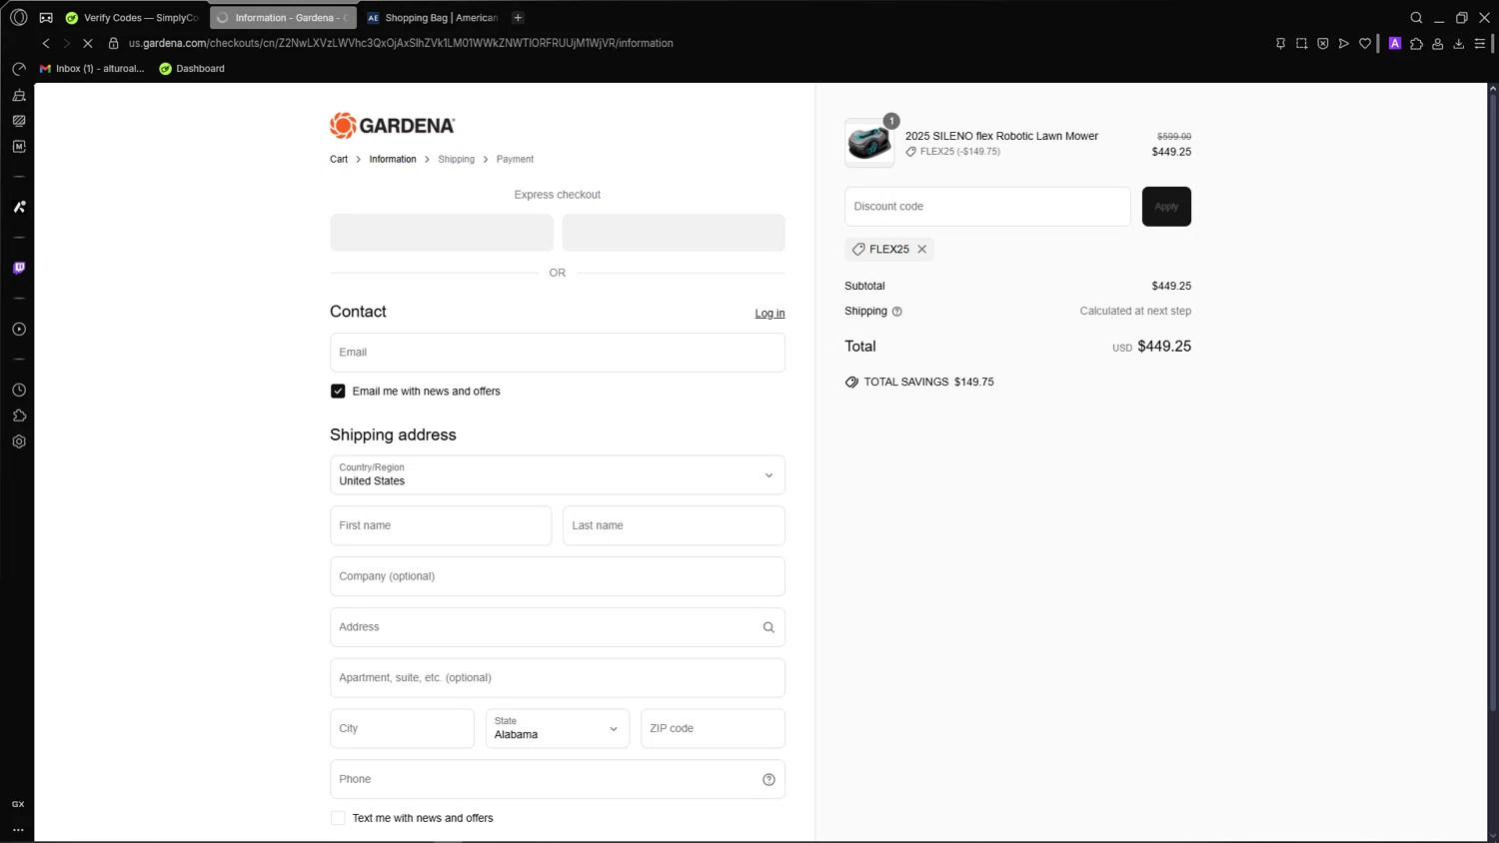This screenshot has height=843, width=1499.
Task: Go back with the browser back arrow
Action: [46, 43]
